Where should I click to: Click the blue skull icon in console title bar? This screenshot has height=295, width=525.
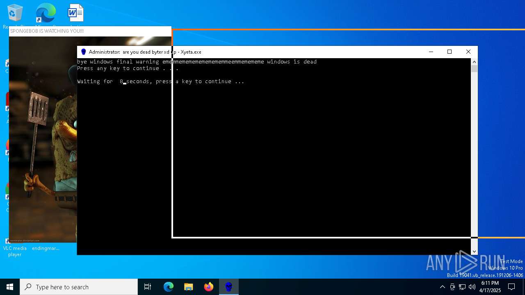84,52
